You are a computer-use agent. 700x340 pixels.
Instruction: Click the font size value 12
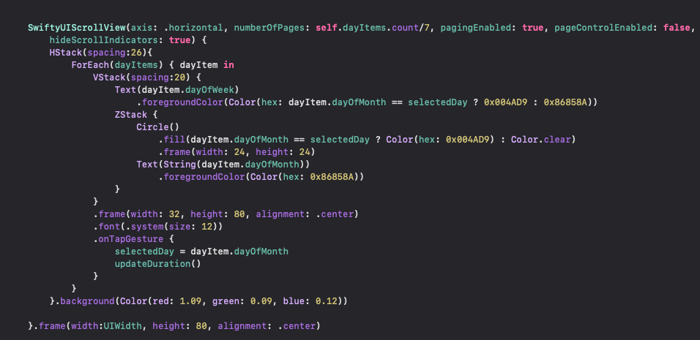coord(207,227)
